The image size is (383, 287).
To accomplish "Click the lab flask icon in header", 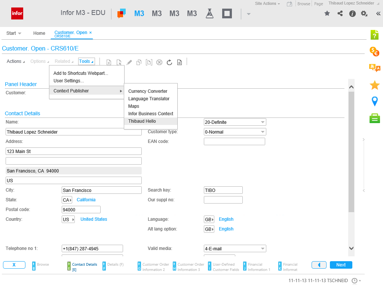I will pyautogui.click(x=209, y=14).
